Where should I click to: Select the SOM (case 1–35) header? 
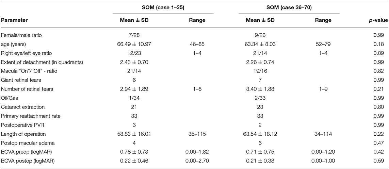tap(163, 8)
